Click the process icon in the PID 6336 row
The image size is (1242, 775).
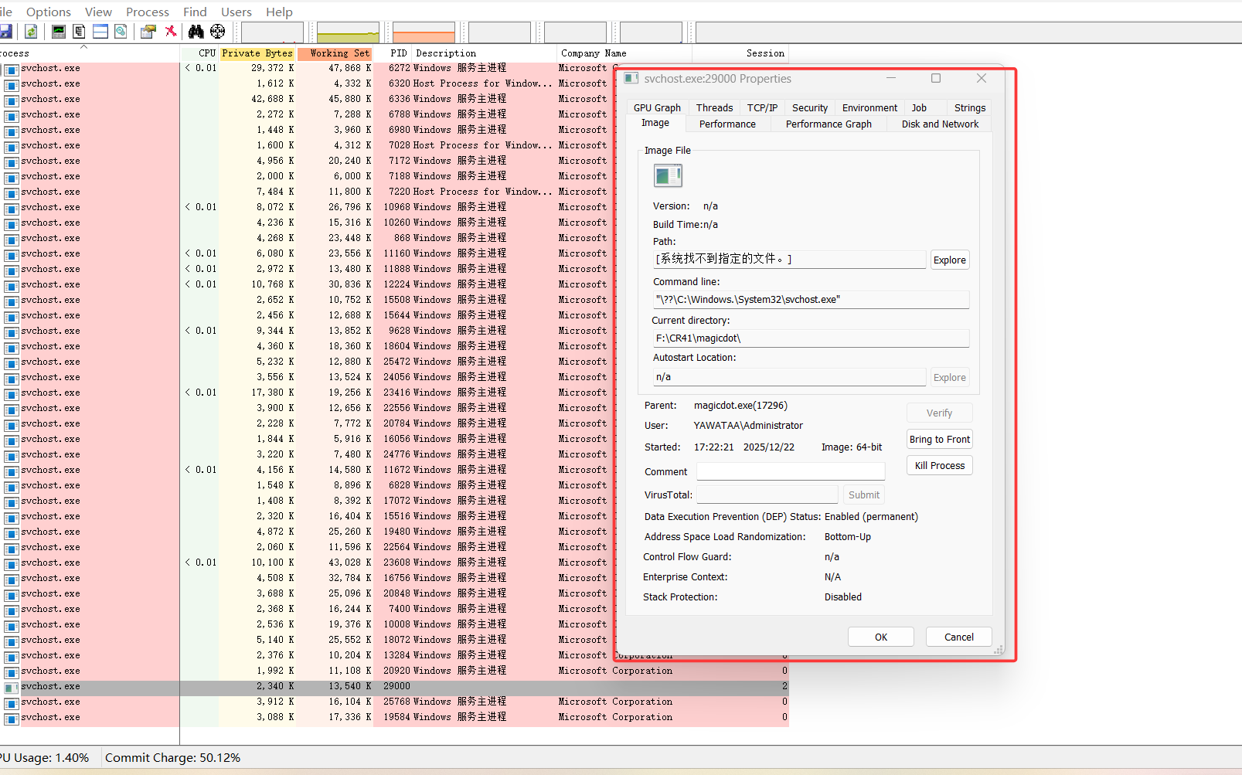[x=11, y=100]
